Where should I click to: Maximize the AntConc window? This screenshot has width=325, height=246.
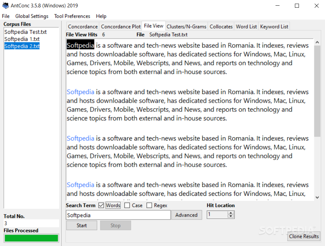297,6
